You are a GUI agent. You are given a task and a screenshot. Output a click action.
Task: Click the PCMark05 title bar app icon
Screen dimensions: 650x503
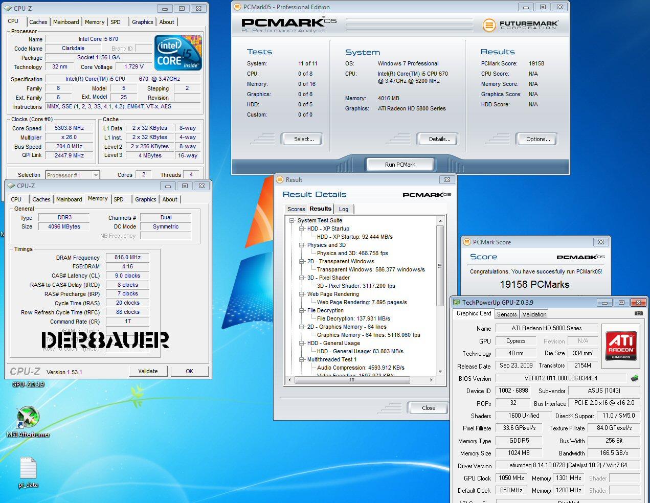pyautogui.click(x=237, y=7)
